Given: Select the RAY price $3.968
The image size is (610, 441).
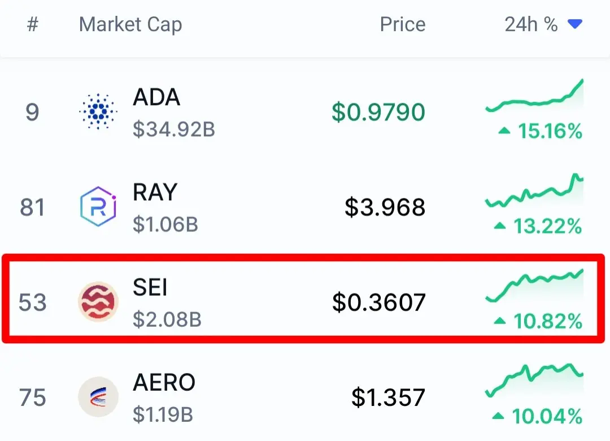Looking at the screenshot, I should 385,207.
